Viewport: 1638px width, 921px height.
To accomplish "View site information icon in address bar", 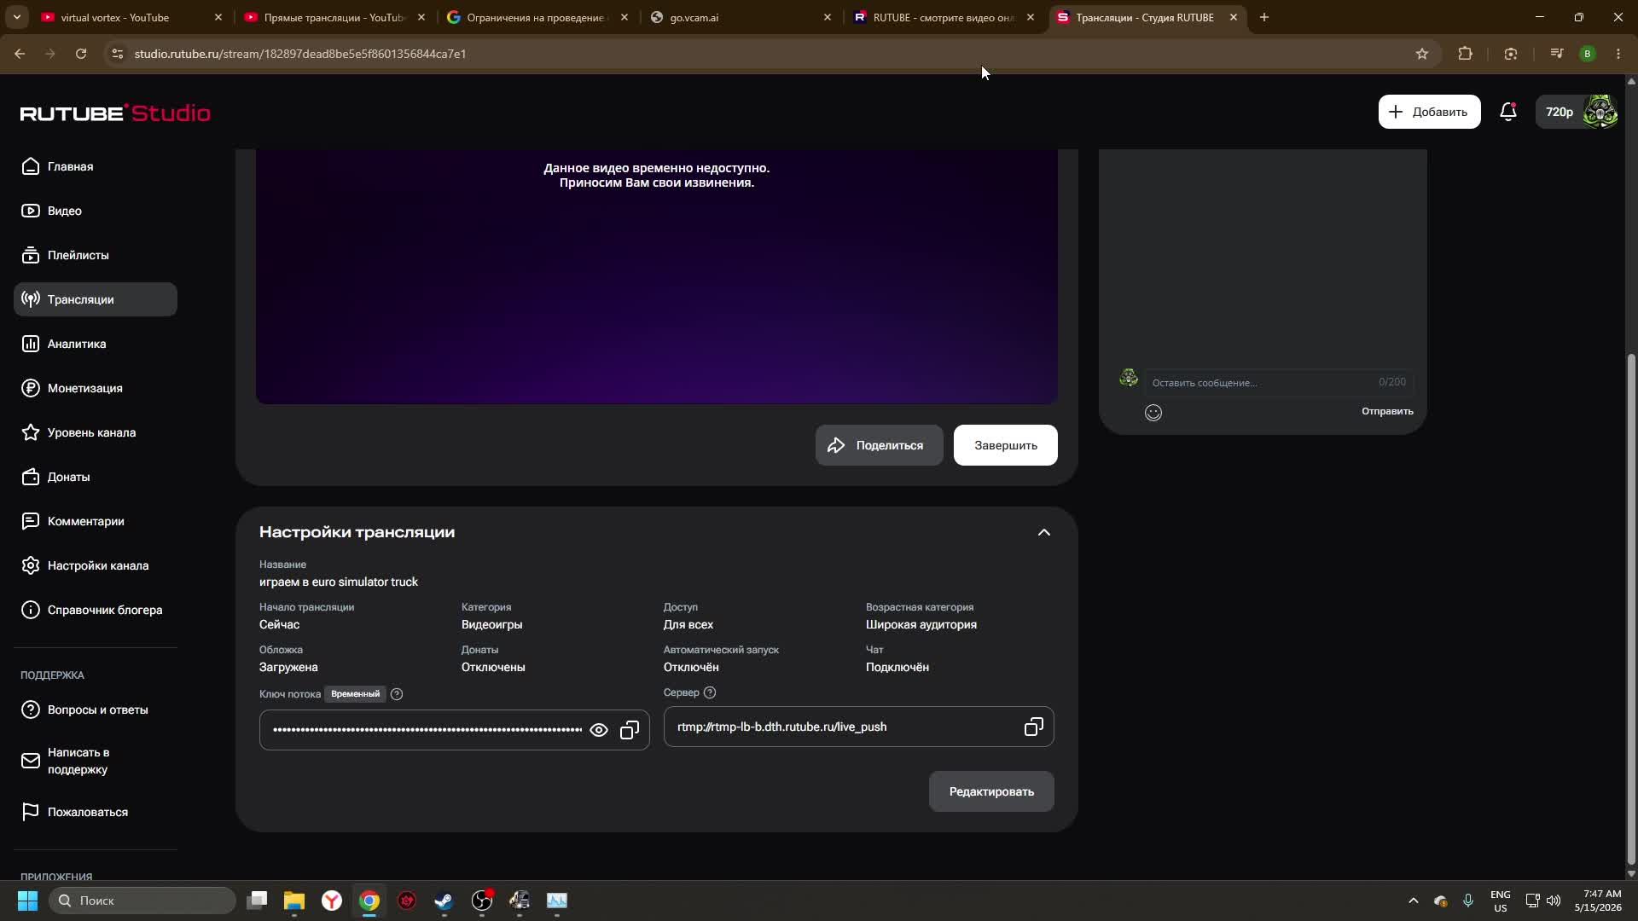I will [x=118, y=54].
